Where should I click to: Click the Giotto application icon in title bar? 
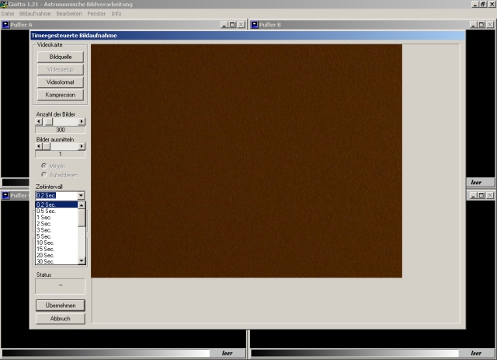coord(4,5)
